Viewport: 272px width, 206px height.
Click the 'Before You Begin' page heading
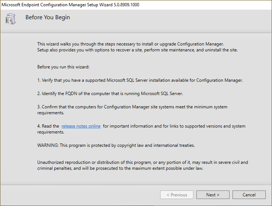pyautogui.click(x=48, y=17)
